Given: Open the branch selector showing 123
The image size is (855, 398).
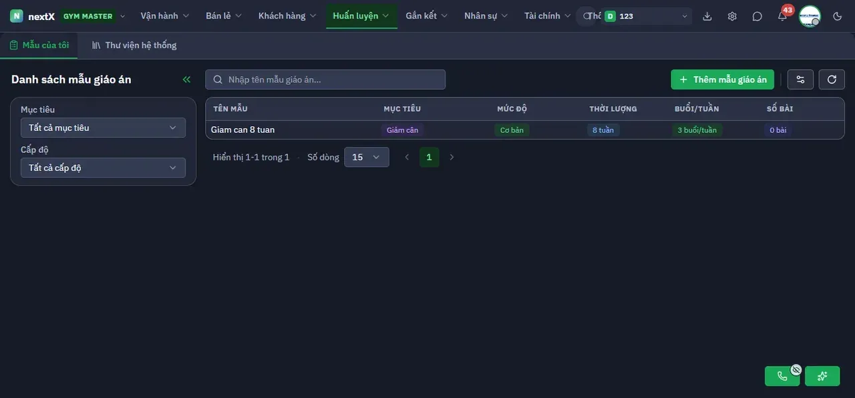Looking at the screenshot, I should click(646, 16).
